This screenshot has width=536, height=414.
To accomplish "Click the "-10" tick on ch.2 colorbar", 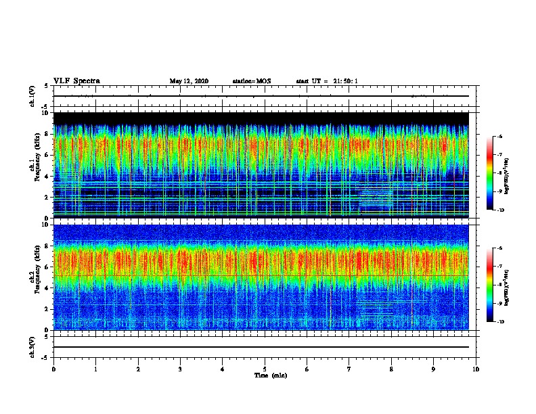I will [501, 322].
